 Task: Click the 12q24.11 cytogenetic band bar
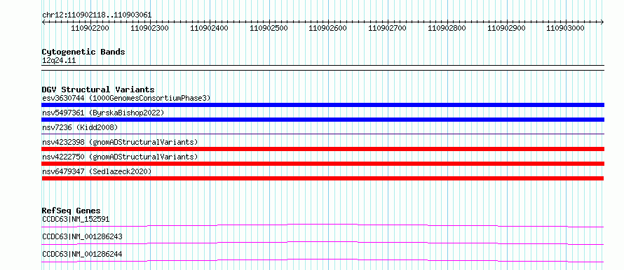[323, 68]
